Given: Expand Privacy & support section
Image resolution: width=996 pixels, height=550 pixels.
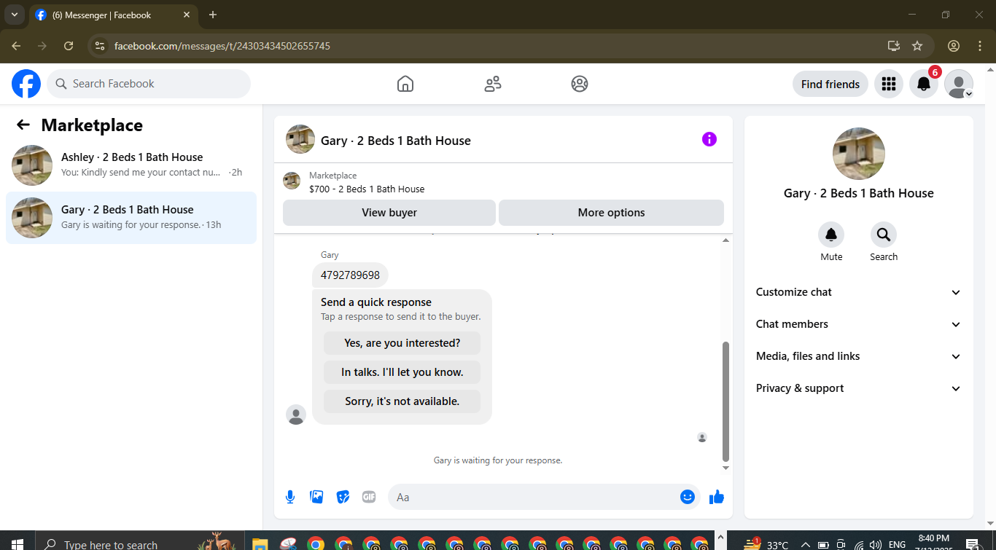Looking at the screenshot, I should pyautogui.click(x=859, y=388).
